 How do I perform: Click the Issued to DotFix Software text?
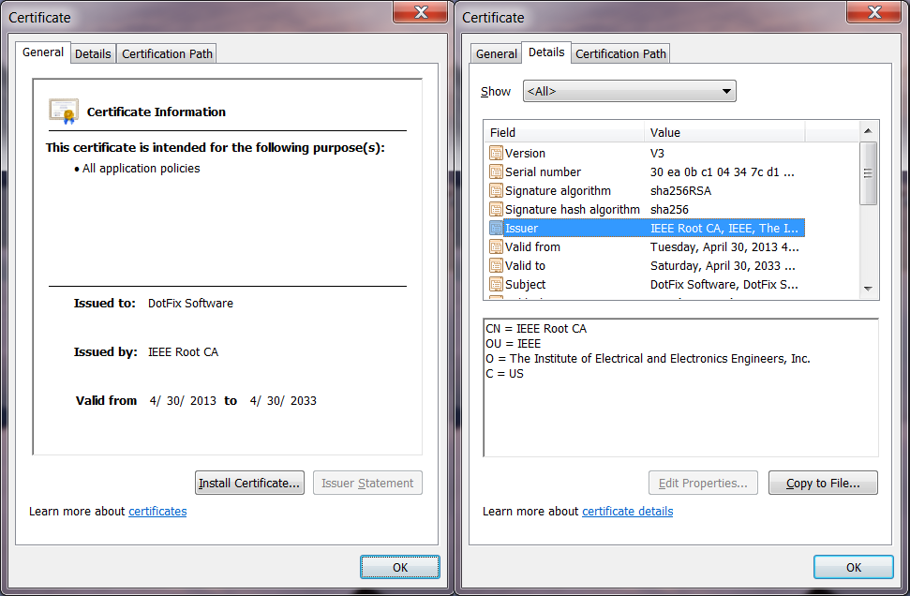click(190, 303)
